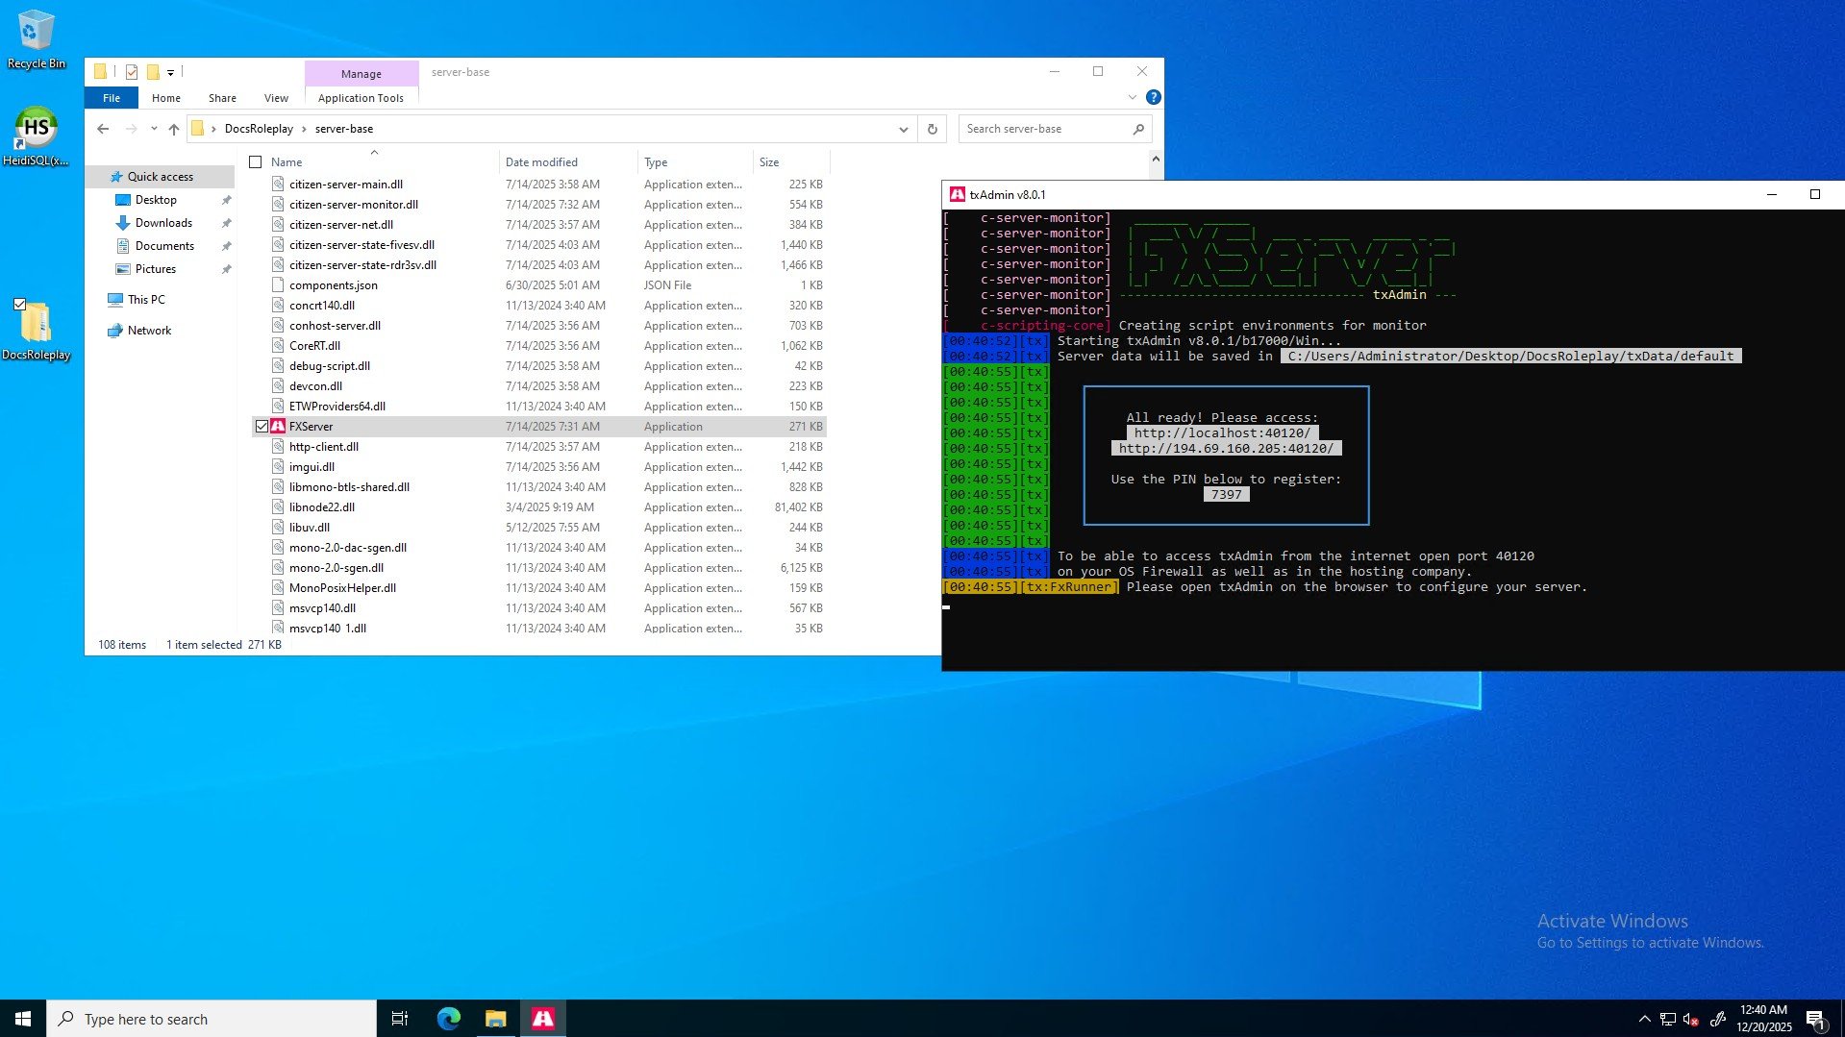Viewport: 1845px width, 1037px height.
Task: Switch to txAdmin FXServer taskbar icon
Action: tap(543, 1019)
